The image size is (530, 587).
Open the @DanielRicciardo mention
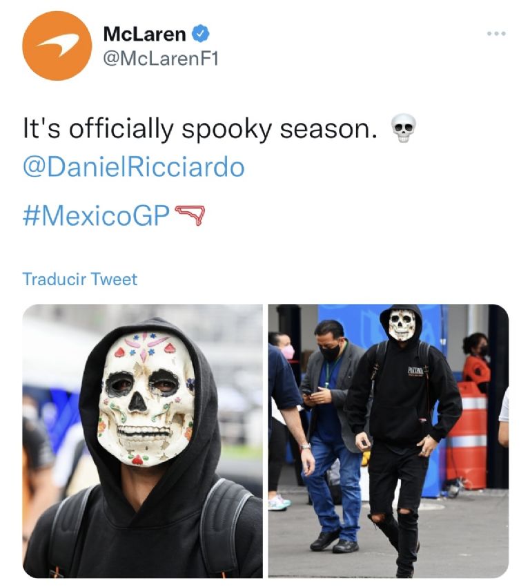point(134,167)
